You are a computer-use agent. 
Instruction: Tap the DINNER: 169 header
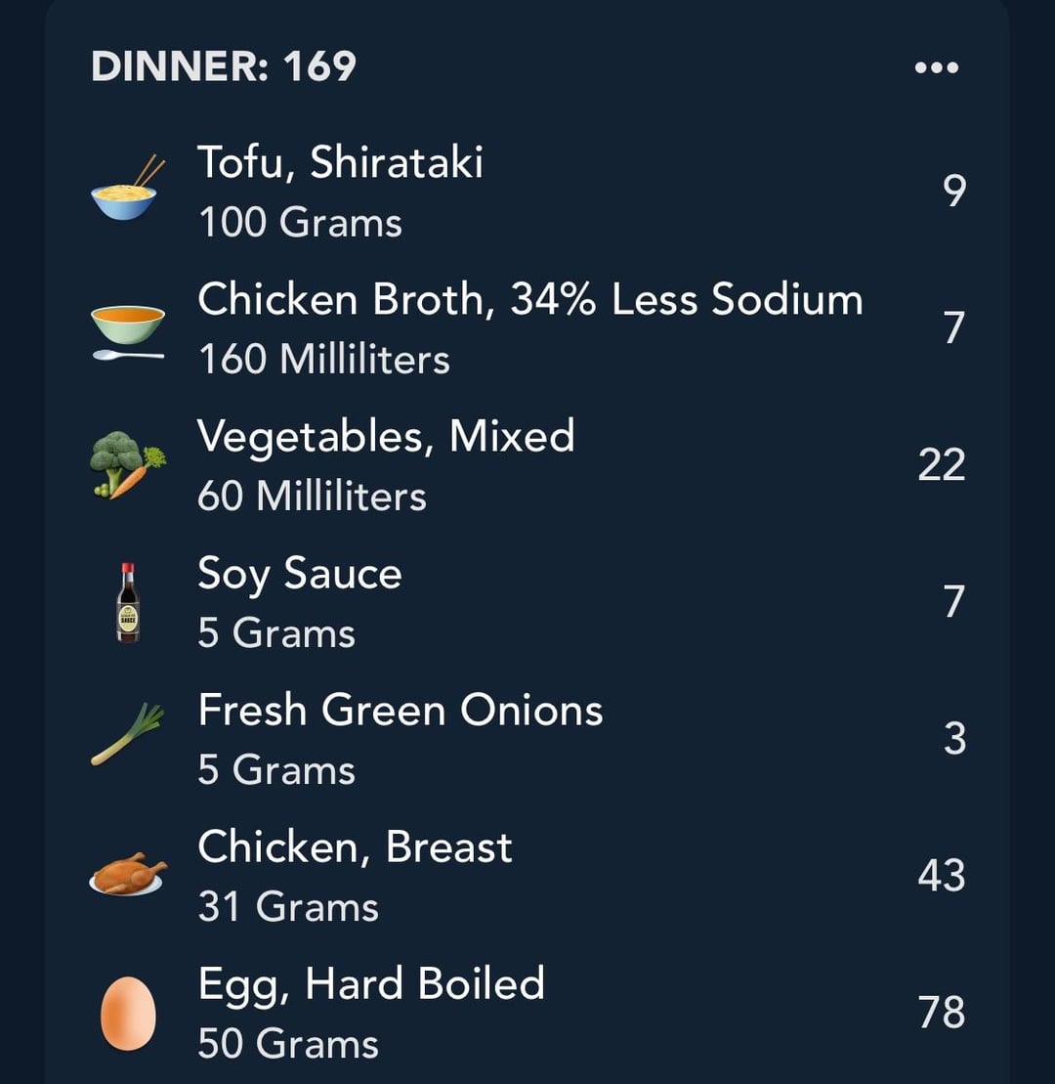tap(224, 66)
